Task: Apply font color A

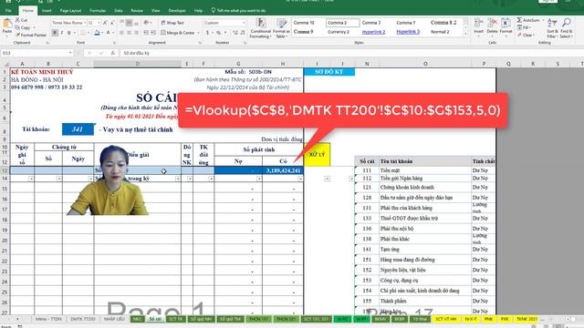Action: point(109,33)
